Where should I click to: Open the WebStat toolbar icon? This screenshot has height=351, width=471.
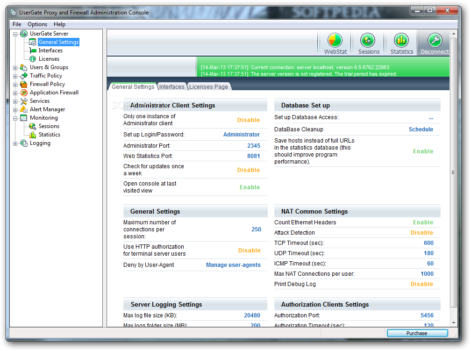(335, 40)
